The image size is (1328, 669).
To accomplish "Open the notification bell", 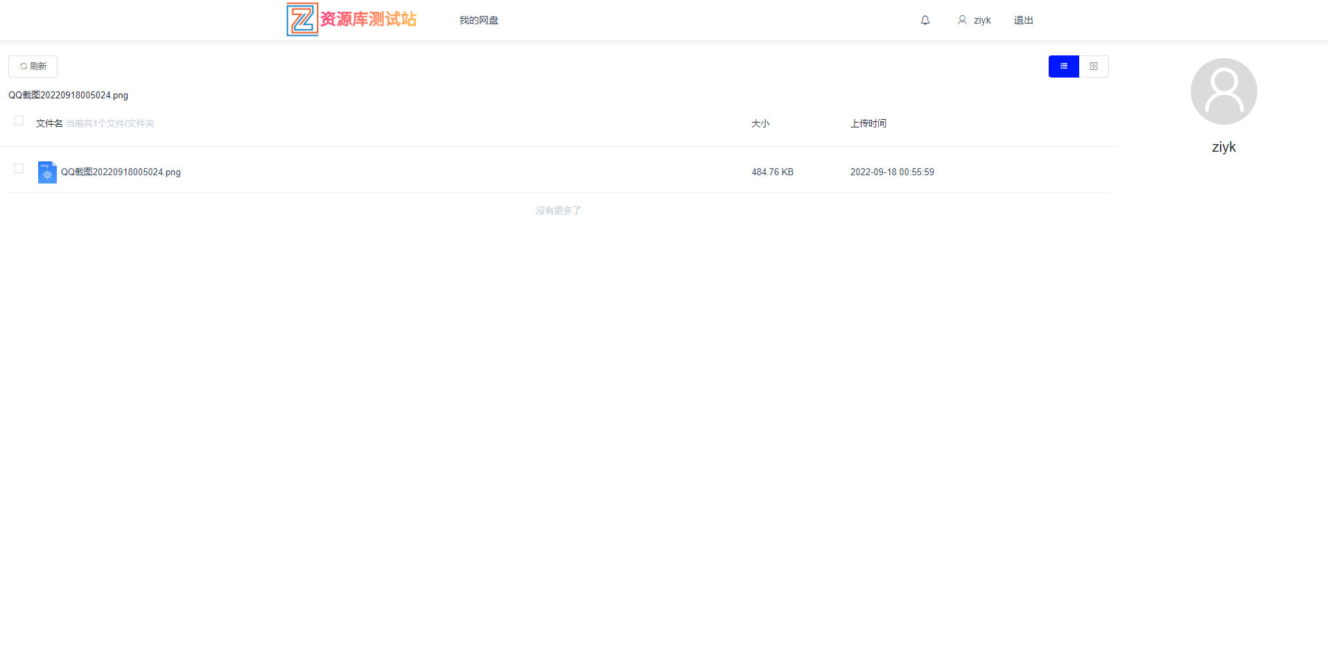I will (925, 20).
